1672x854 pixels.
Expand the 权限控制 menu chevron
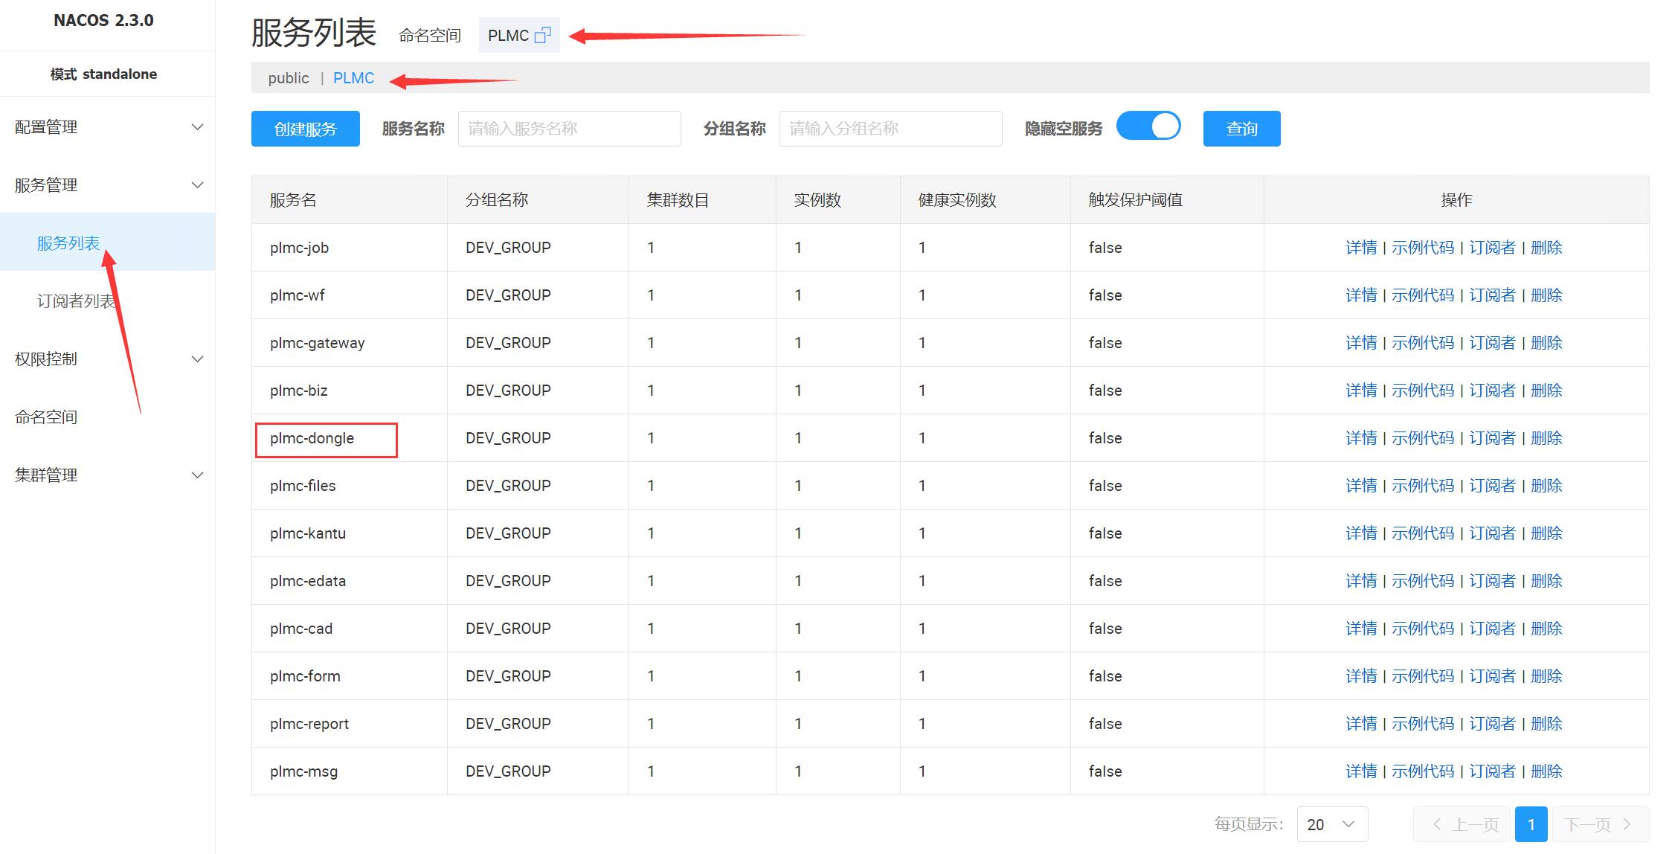(198, 359)
